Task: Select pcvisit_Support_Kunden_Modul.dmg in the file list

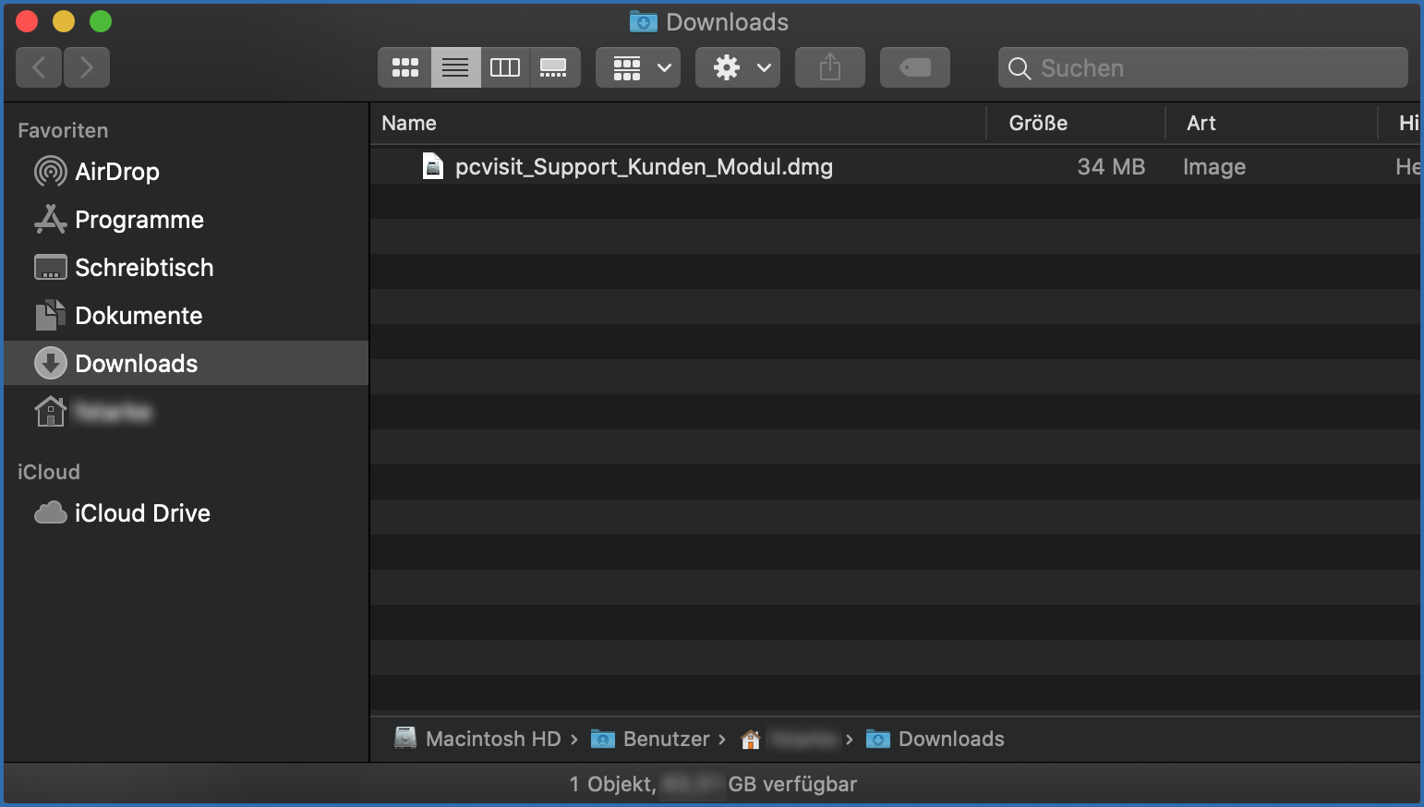Action: [x=644, y=166]
